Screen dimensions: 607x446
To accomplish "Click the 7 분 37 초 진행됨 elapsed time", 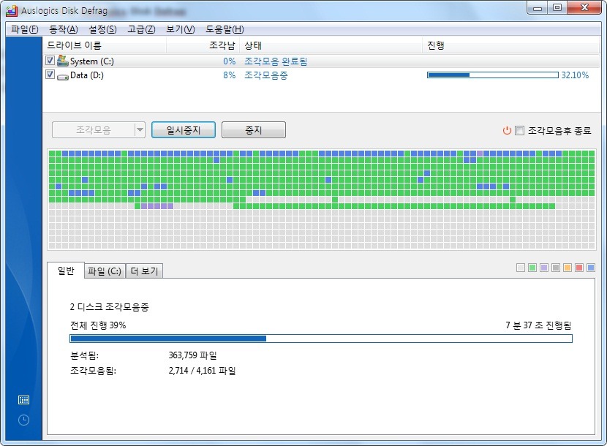I will tap(538, 325).
